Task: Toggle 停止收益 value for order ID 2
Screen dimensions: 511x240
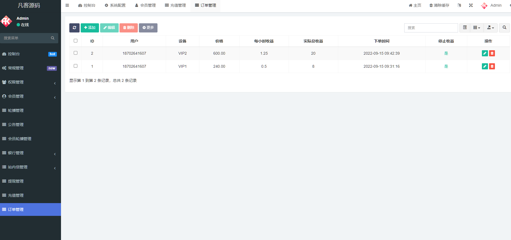Action: click(x=446, y=53)
